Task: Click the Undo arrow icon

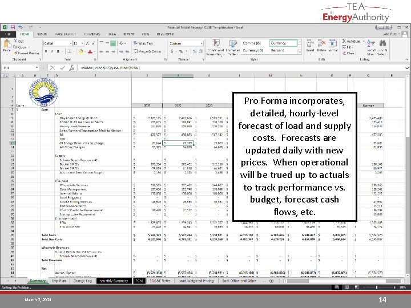Action: [x=21, y=27]
